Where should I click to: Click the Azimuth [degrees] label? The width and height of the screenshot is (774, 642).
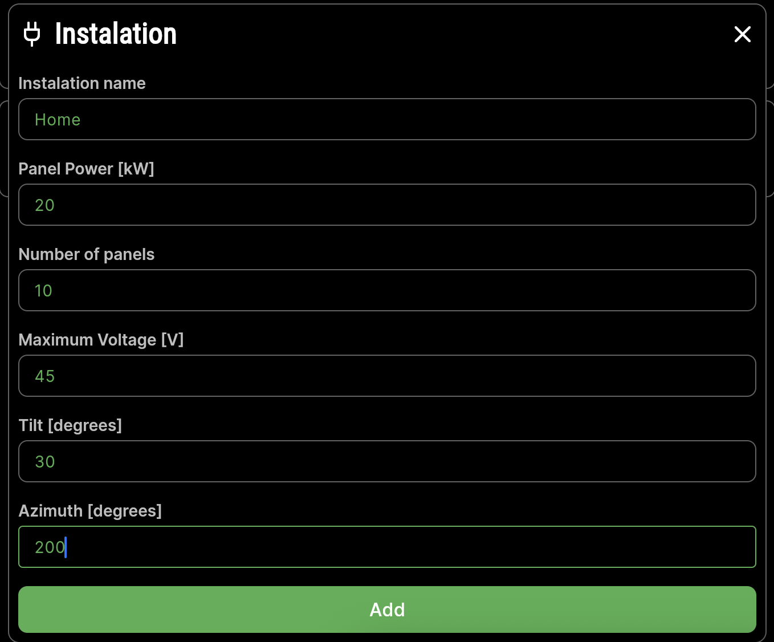[90, 511]
